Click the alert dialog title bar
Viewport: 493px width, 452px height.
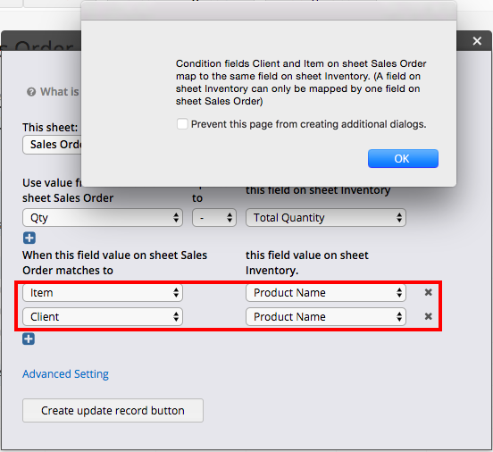[269, 11]
